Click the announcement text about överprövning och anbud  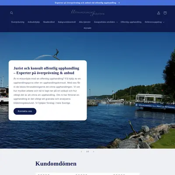pos(85,3)
